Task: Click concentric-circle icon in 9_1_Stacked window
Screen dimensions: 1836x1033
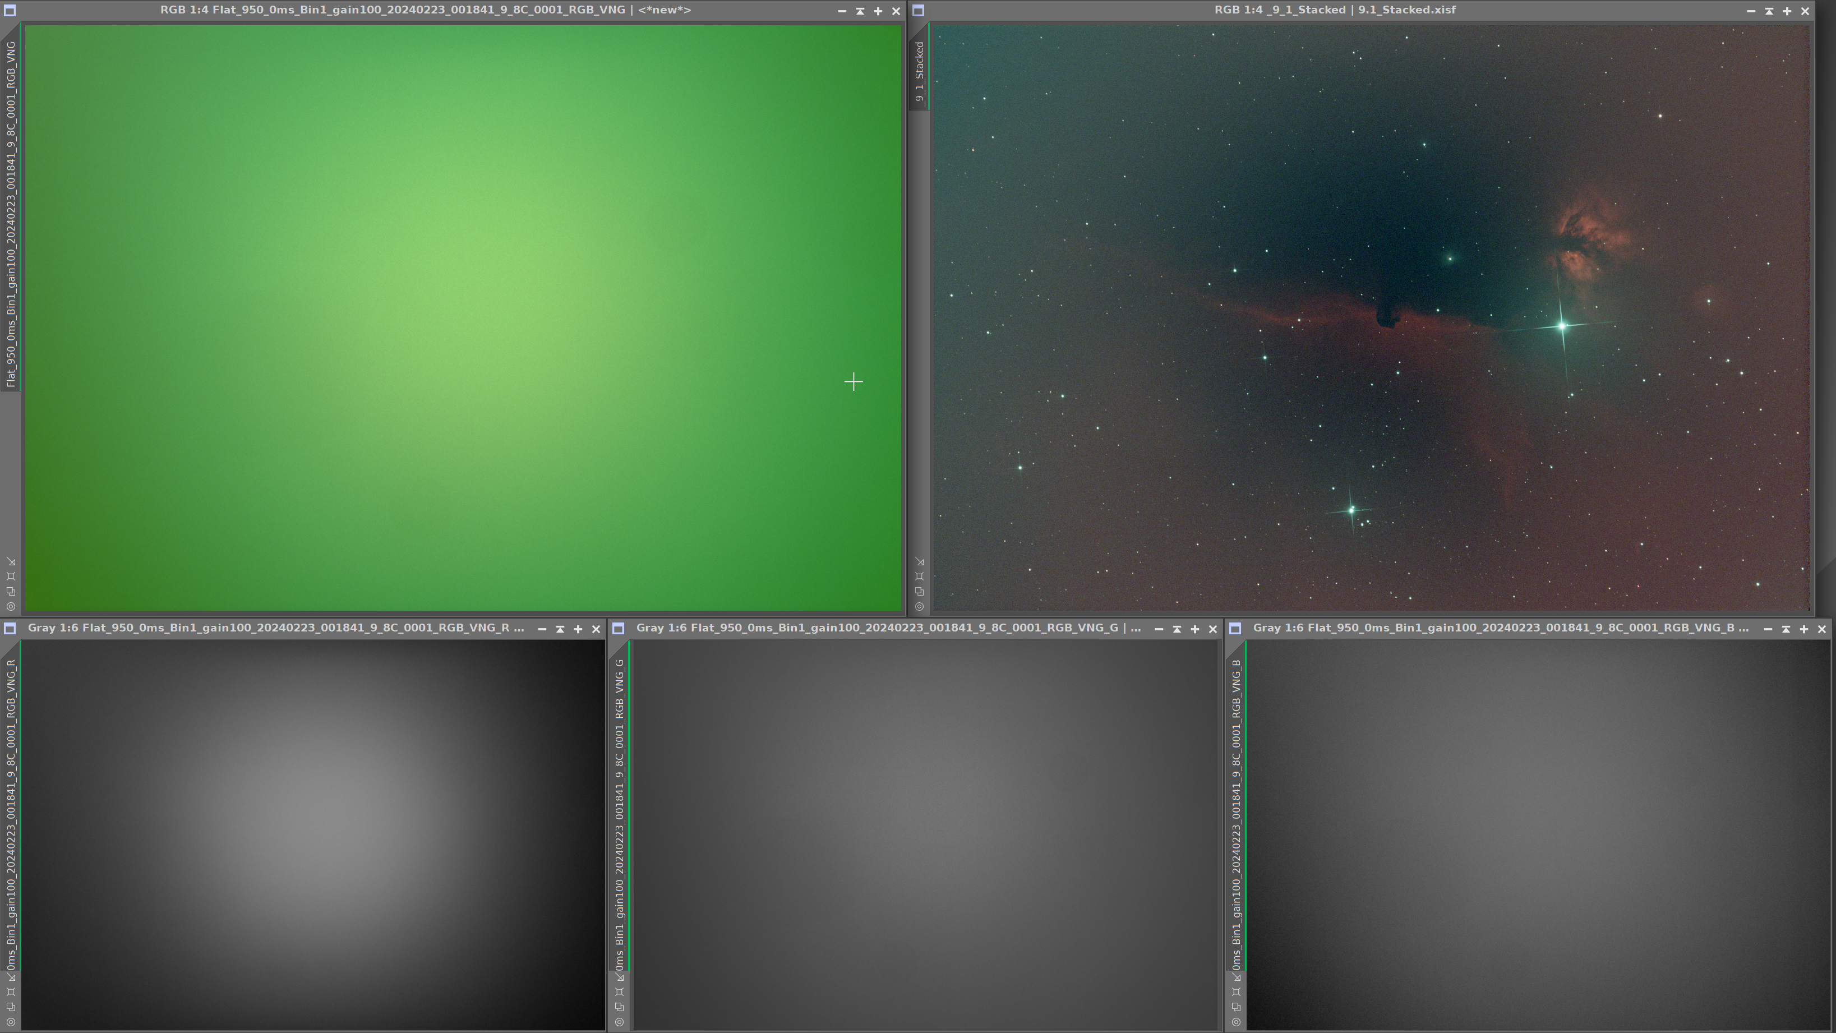Action: pyautogui.click(x=920, y=607)
